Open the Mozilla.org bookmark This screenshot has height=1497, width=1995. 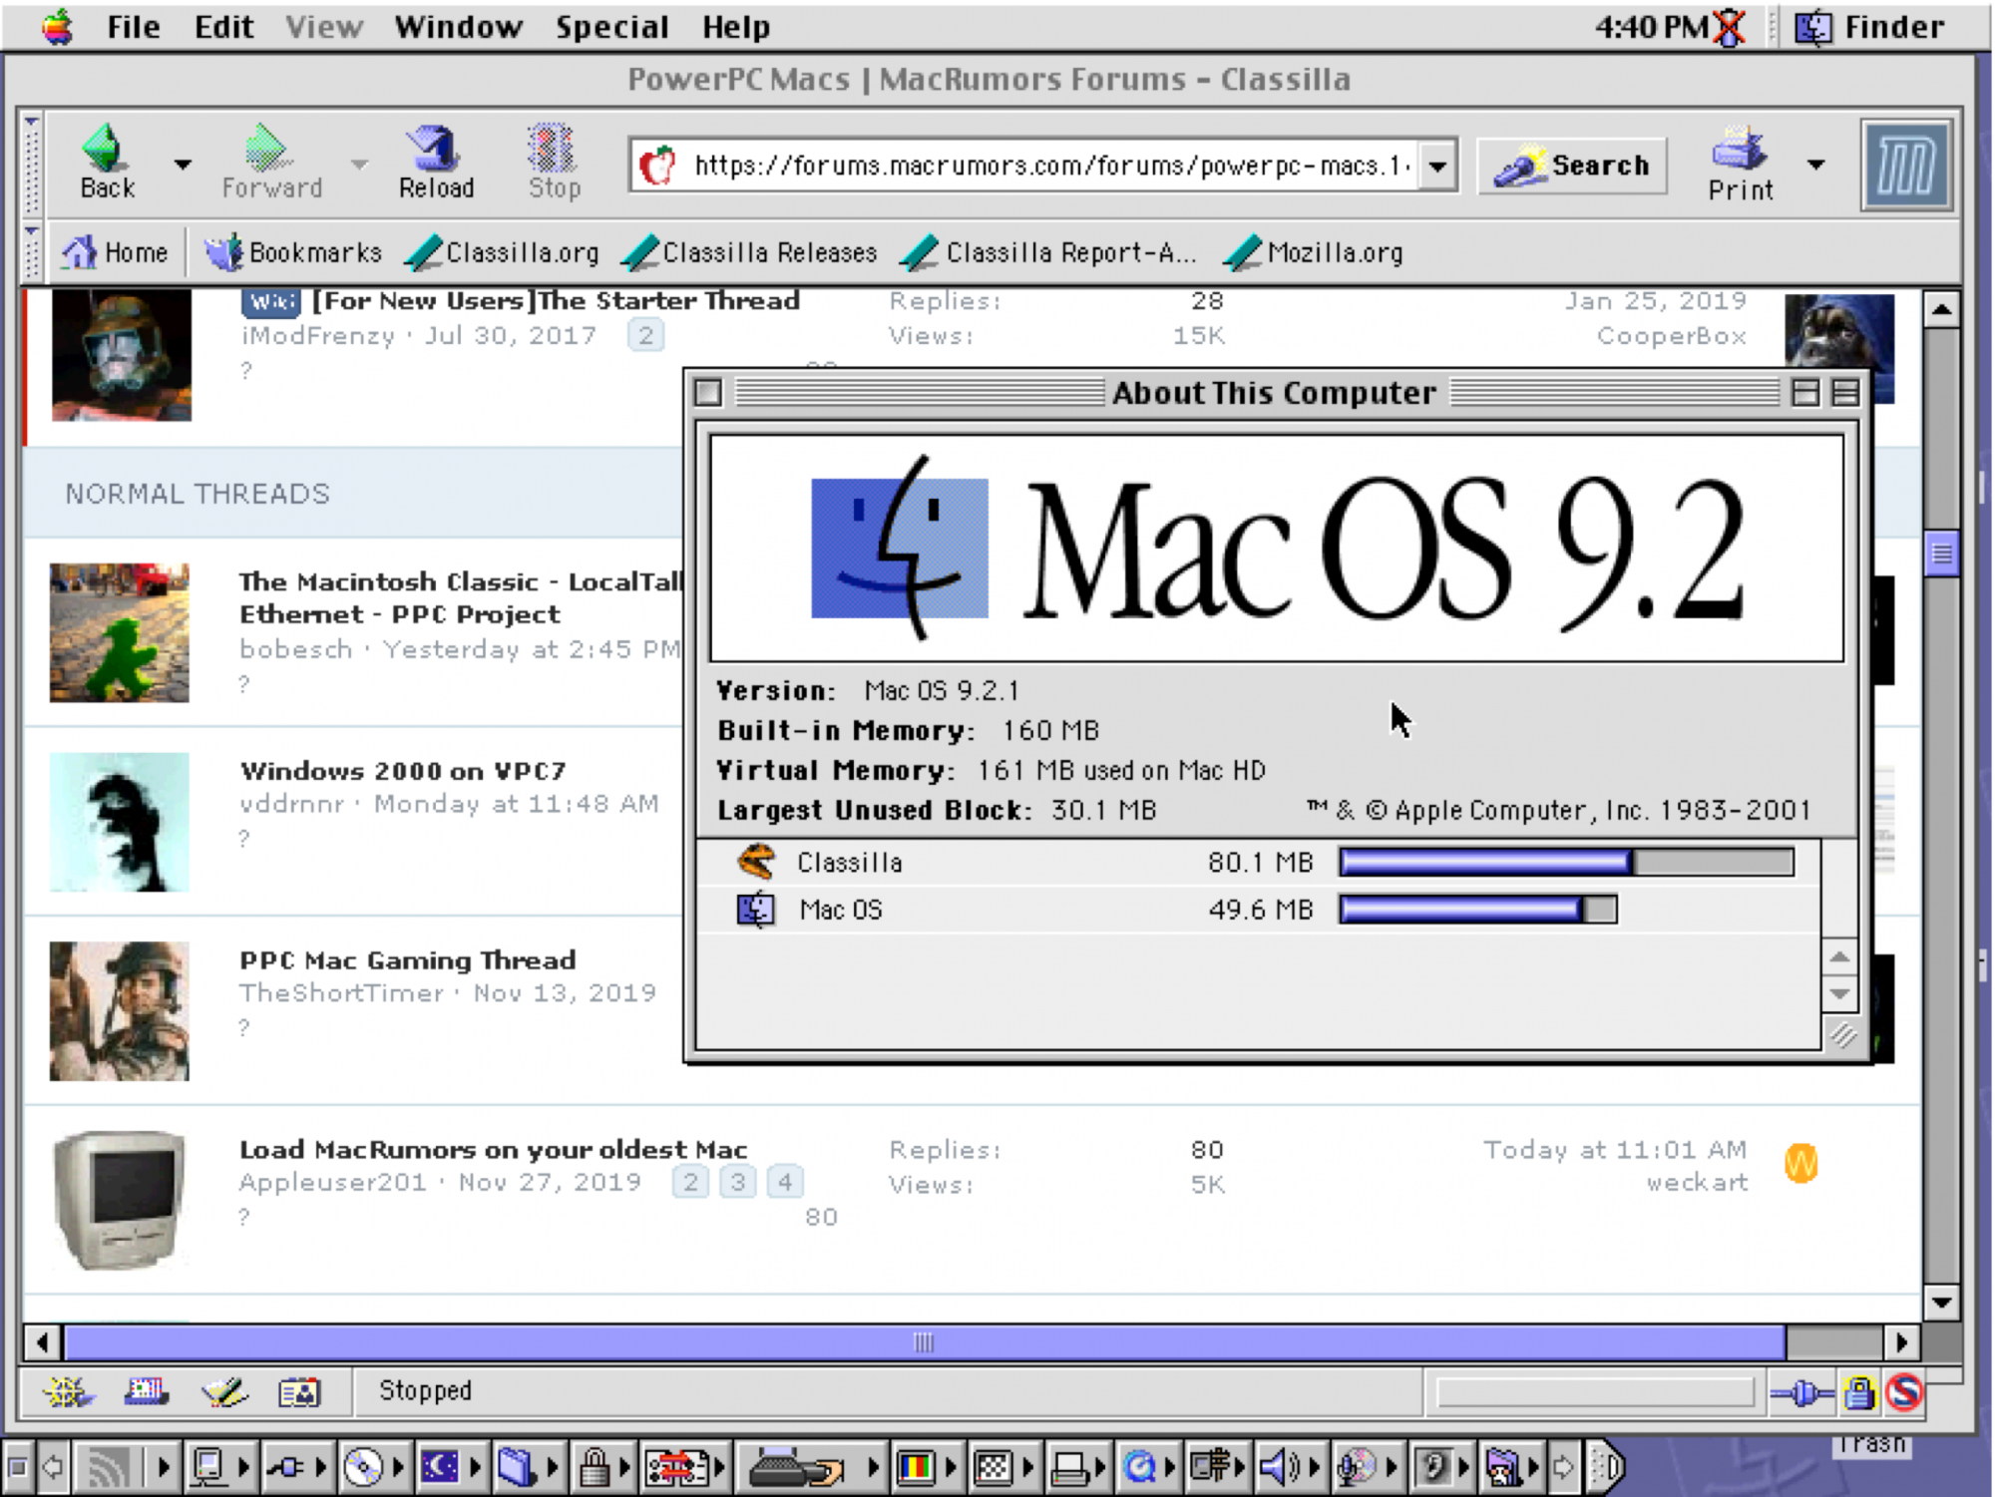tap(1313, 252)
